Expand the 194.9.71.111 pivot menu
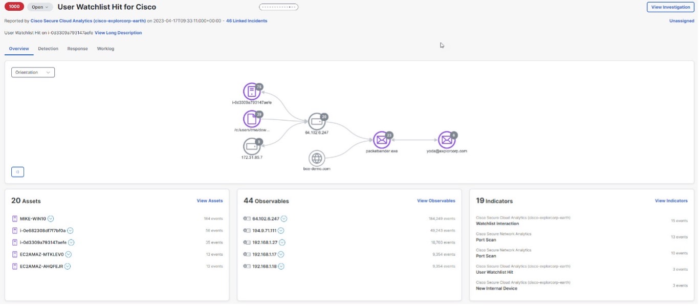Viewport: 700px width, 306px height. (x=281, y=230)
